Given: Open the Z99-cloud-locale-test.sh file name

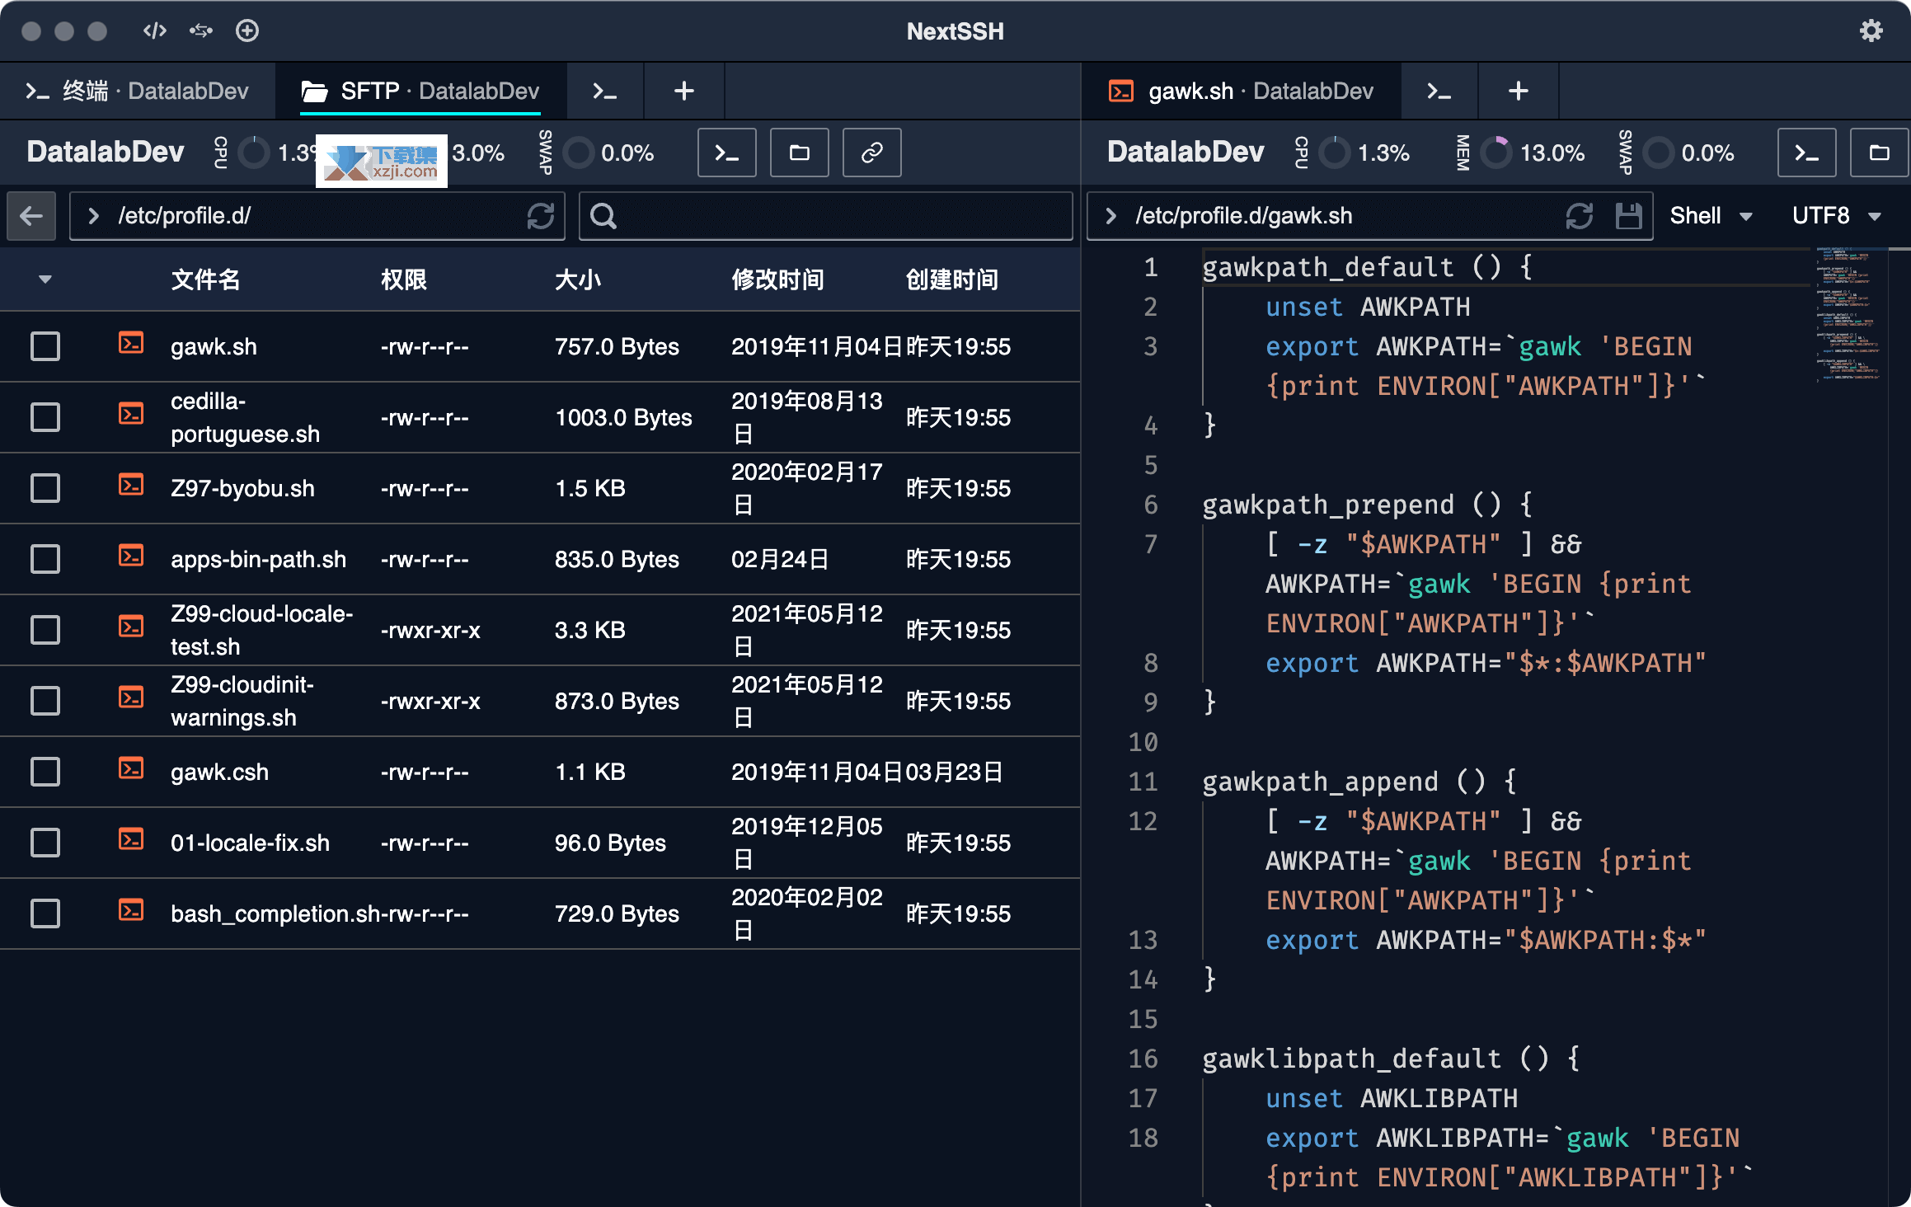Looking at the screenshot, I should point(261,630).
